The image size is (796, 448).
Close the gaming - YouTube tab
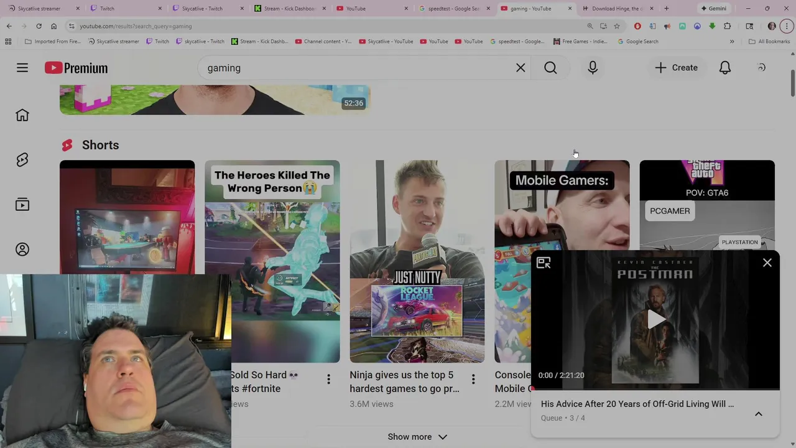570,9
